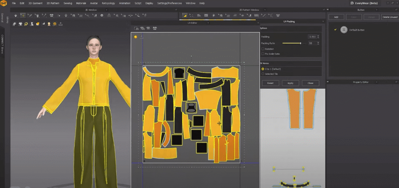The height and width of the screenshot is (188, 399).
Task: Open the Sewing menu
Action: coord(68,3)
